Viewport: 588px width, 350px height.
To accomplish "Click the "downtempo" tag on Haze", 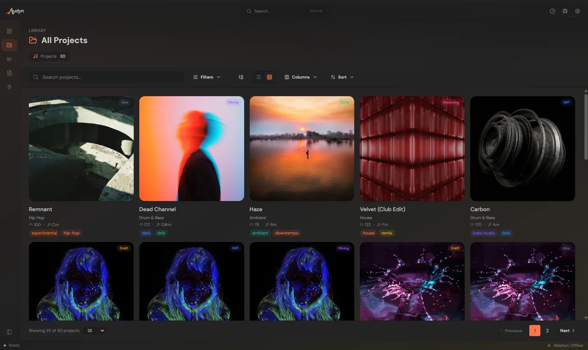I will click(x=287, y=233).
